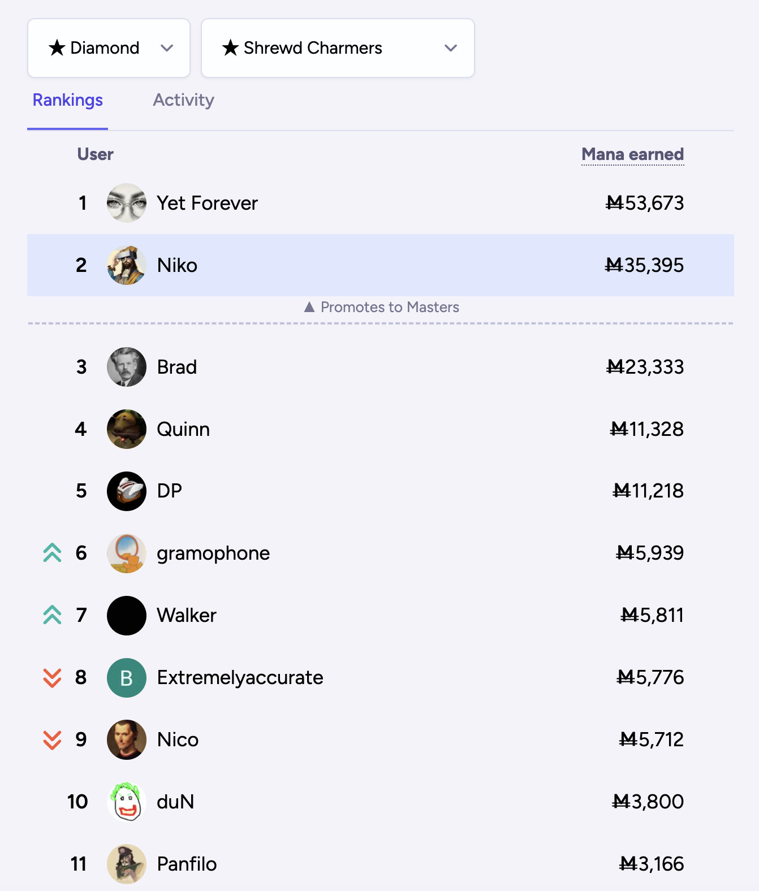
Task: Click Extremelyaccurate's green B avatar
Action: tap(127, 677)
